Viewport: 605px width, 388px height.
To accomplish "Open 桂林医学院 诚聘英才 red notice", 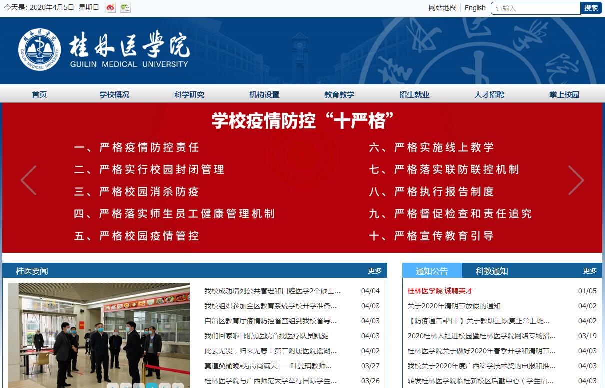I will [440, 291].
